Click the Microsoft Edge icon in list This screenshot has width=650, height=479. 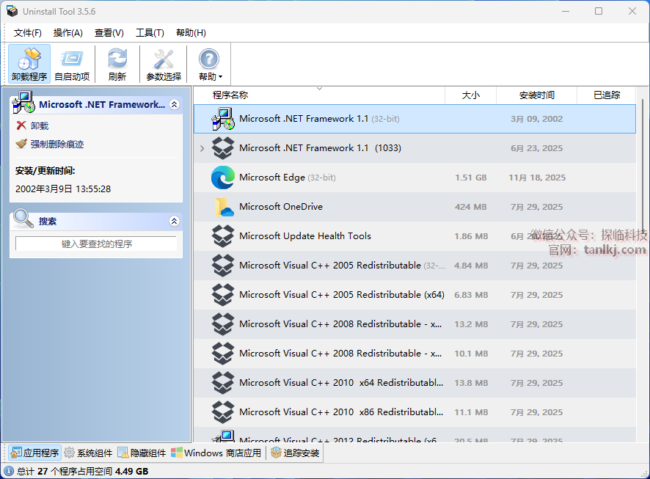223,178
